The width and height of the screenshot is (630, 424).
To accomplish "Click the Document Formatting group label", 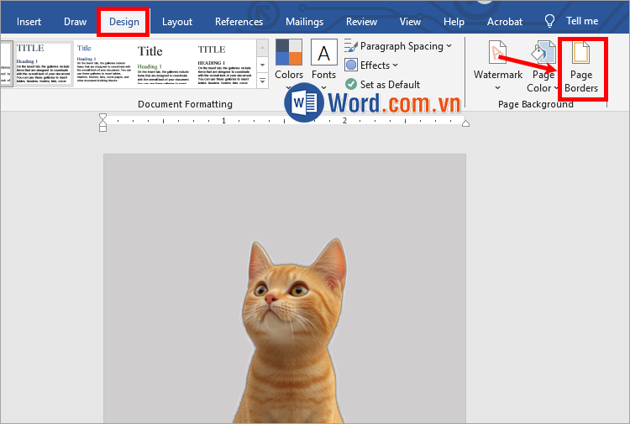I will click(x=186, y=104).
